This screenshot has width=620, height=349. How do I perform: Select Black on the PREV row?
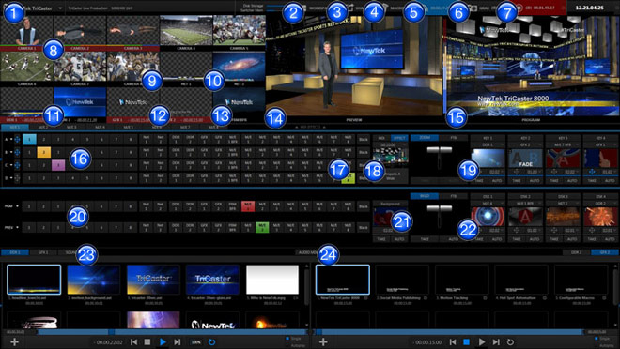click(363, 227)
